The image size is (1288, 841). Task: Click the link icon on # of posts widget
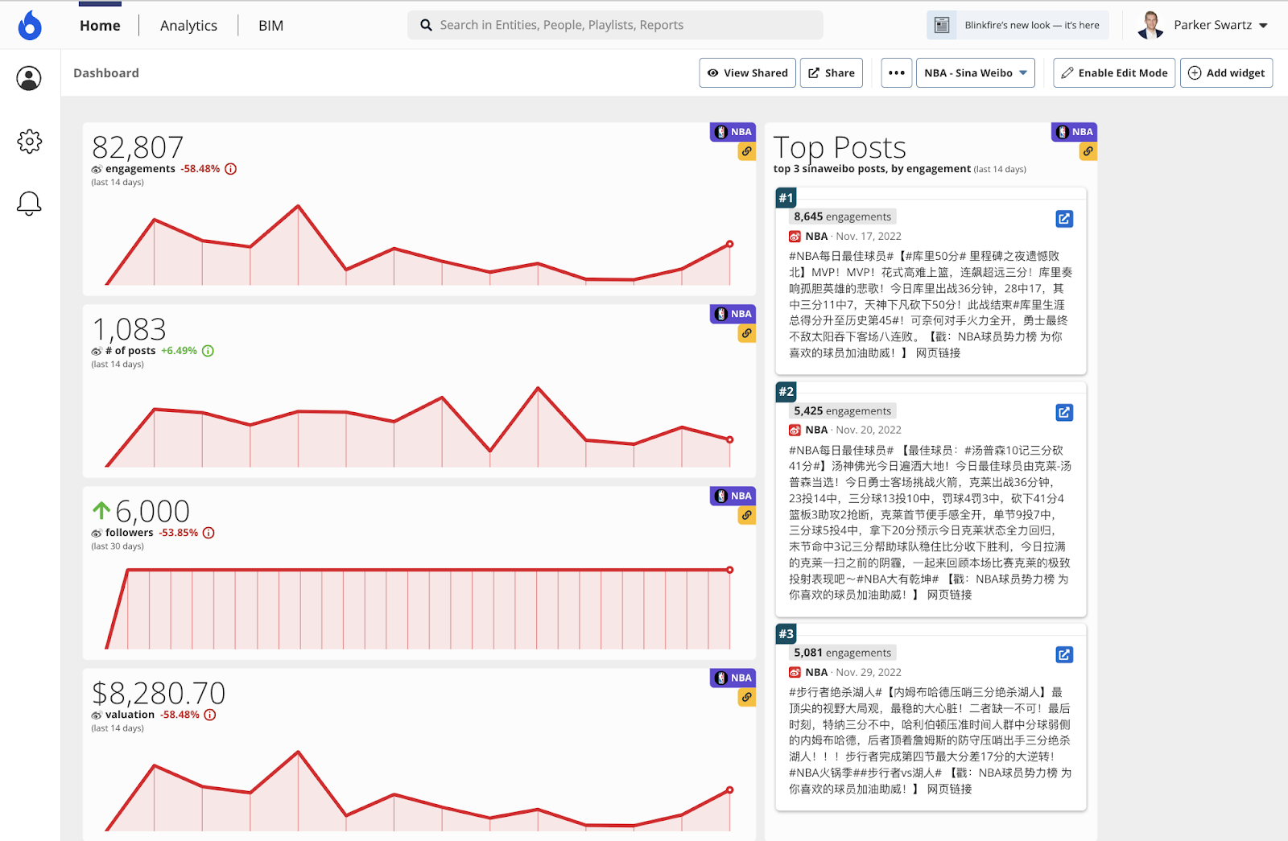[x=747, y=333]
